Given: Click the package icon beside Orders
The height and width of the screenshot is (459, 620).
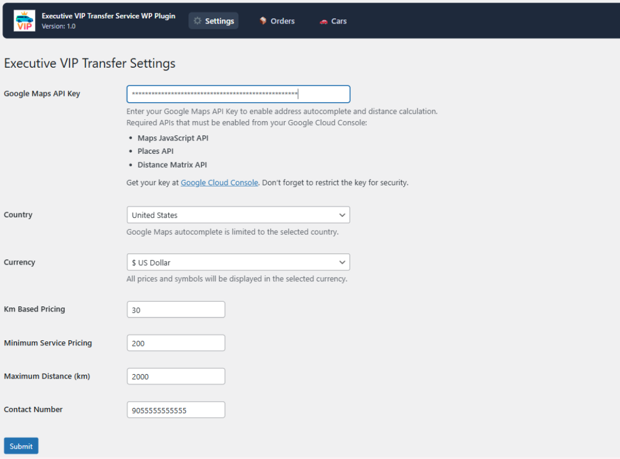Looking at the screenshot, I should pyautogui.click(x=262, y=21).
